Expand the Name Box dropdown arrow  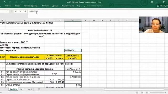[x=8, y=11]
